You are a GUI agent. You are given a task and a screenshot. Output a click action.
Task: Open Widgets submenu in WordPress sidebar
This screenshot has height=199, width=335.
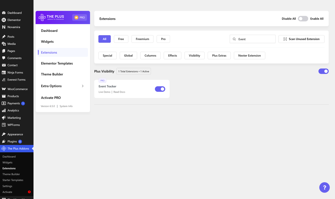pos(8,163)
